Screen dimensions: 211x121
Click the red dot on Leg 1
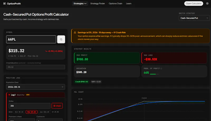click(9, 95)
